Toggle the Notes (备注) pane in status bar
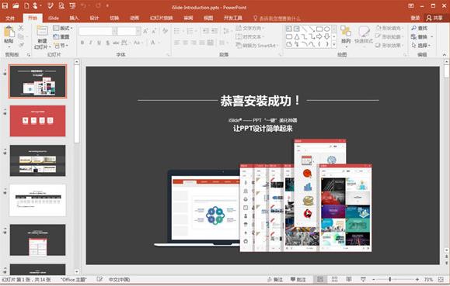This screenshot has width=450, height=286. (275, 280)
